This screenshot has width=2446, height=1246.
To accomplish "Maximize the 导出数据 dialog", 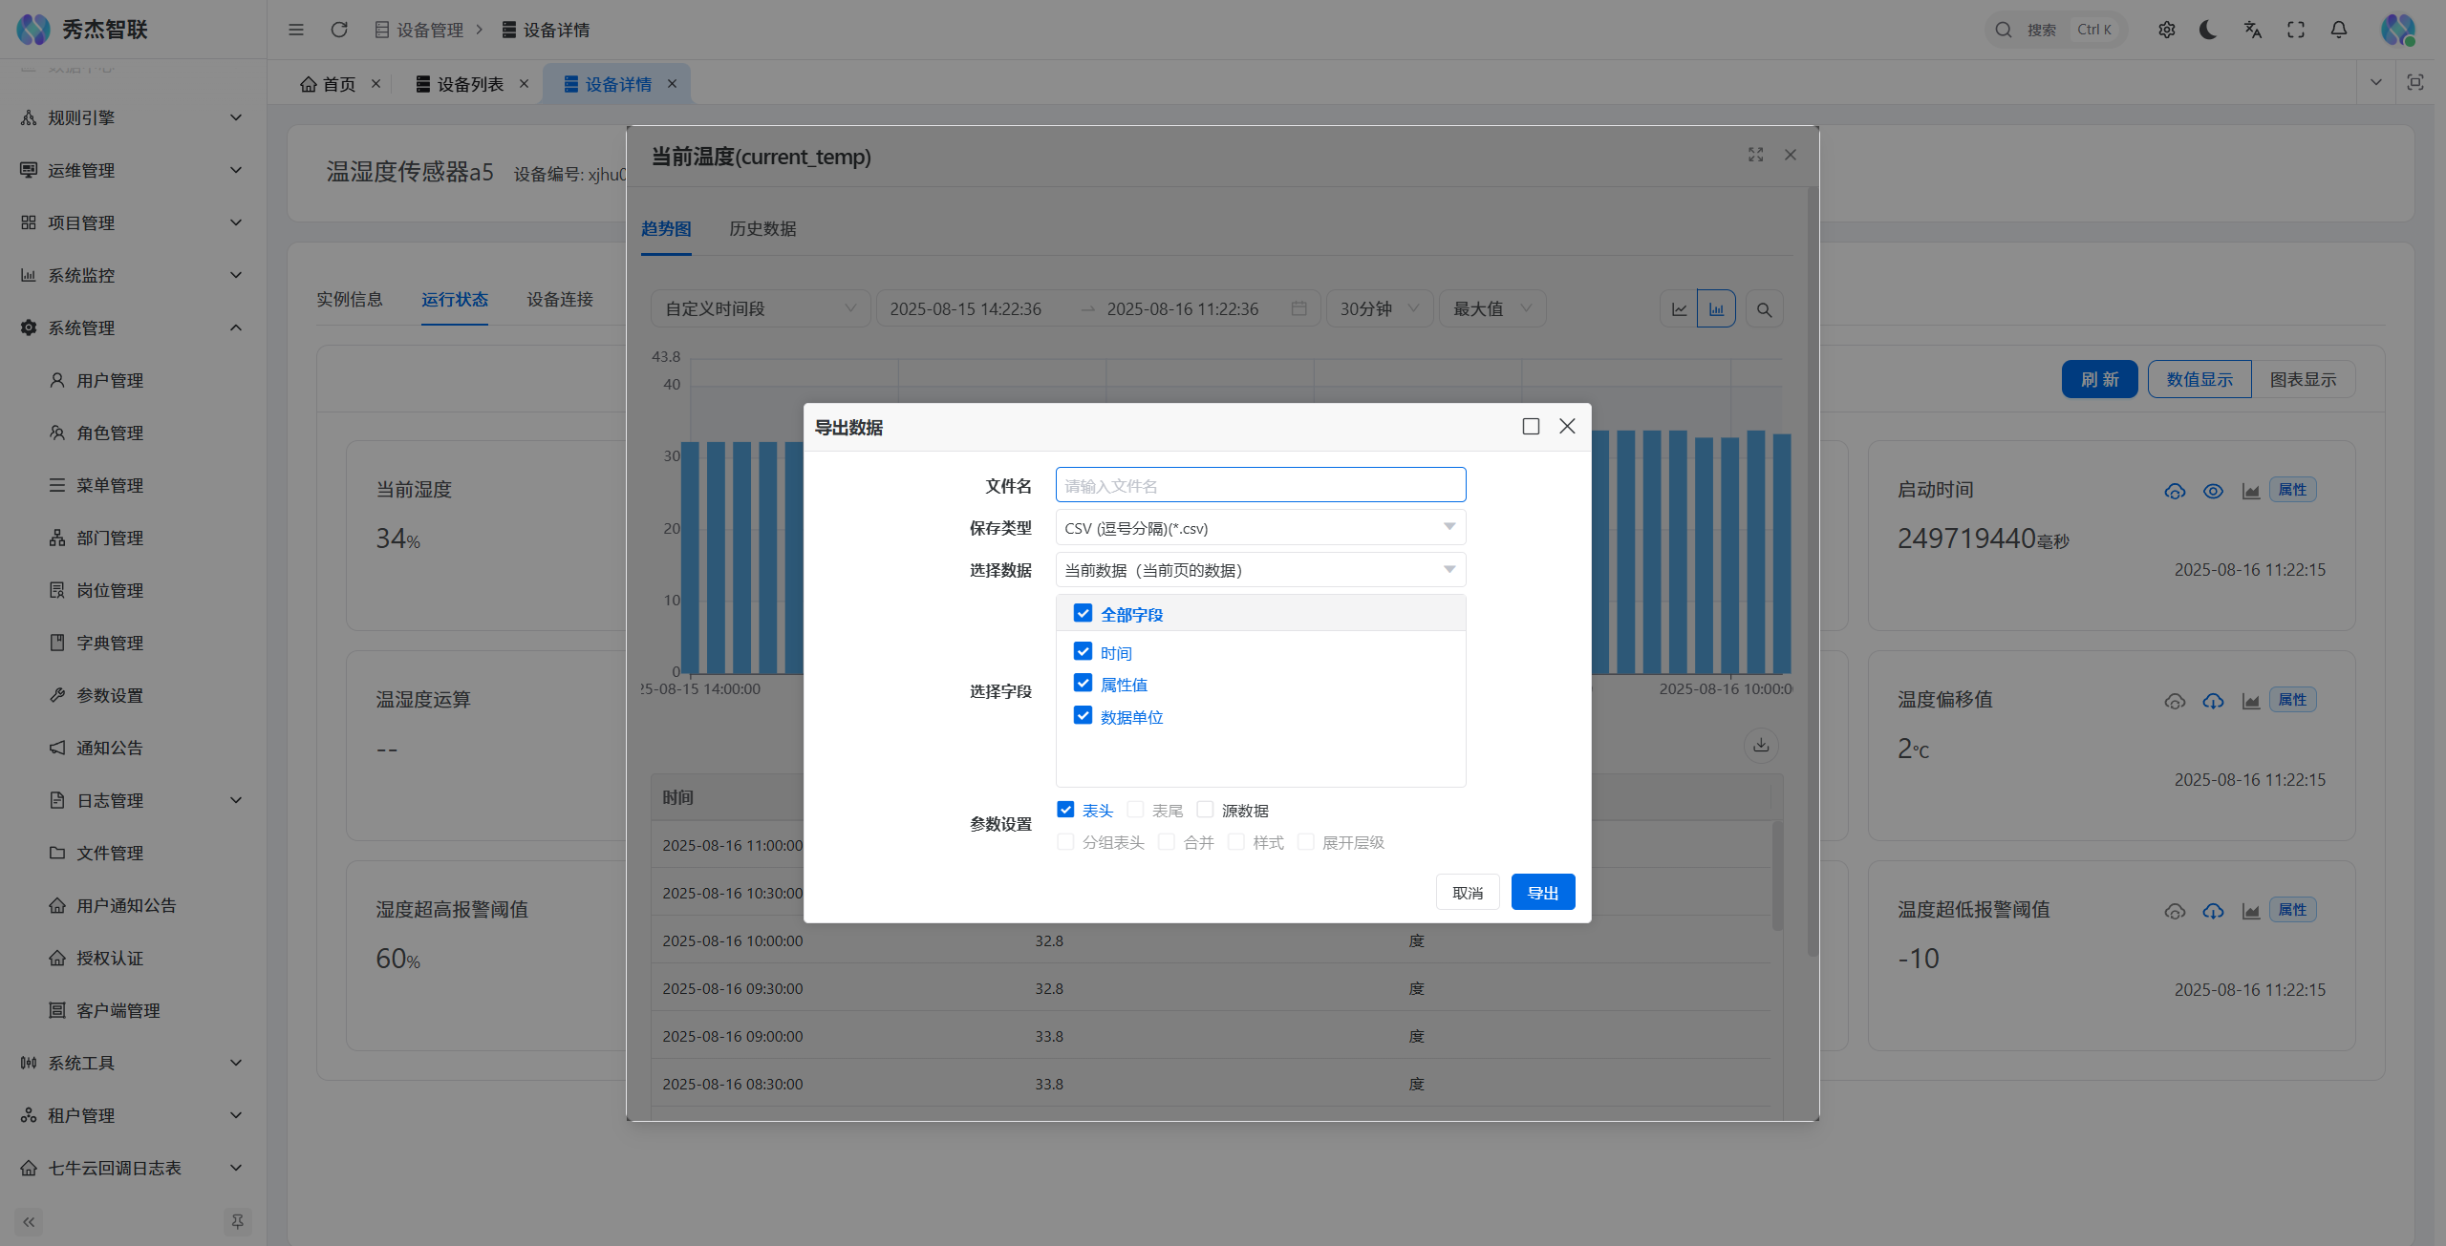I will tap(1531, 427).
